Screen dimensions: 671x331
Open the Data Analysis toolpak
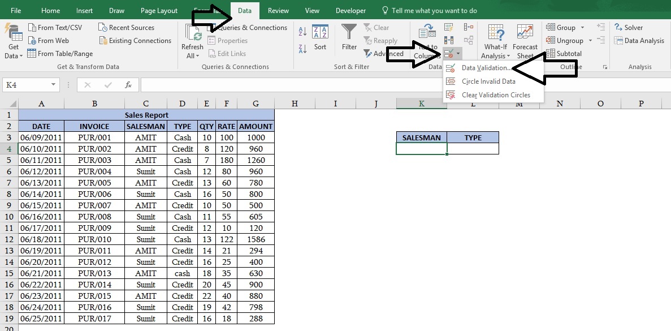639,41
